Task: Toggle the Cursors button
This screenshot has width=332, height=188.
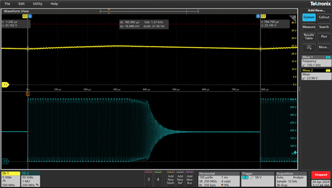Action: pyautogui.click(x=309, y=17)
